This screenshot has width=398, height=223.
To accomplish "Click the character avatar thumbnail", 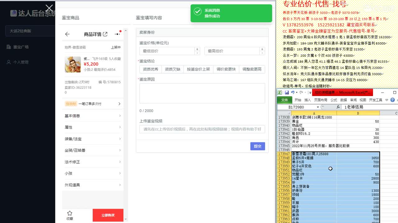I will tap(73, 64).
